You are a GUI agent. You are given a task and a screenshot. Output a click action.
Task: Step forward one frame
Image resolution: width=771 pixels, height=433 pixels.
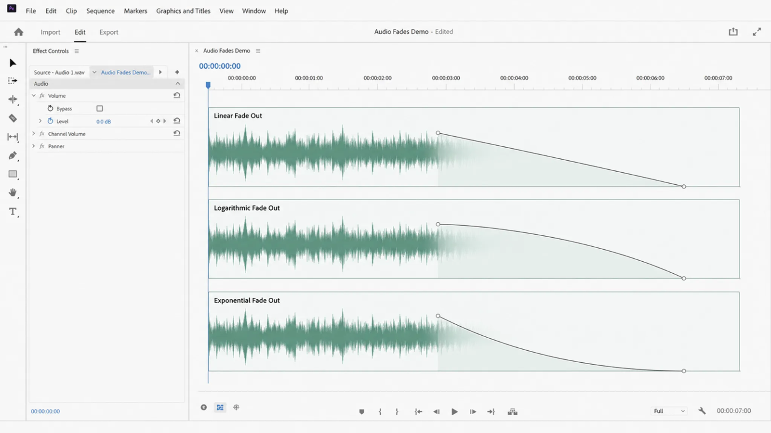473,412
